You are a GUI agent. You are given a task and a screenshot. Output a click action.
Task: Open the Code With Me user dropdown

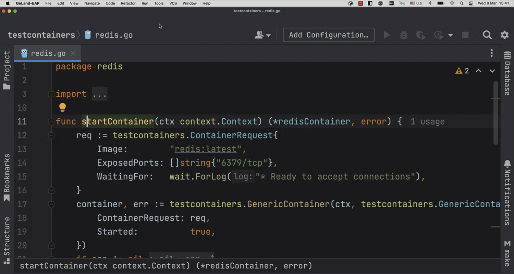(262, 35)
